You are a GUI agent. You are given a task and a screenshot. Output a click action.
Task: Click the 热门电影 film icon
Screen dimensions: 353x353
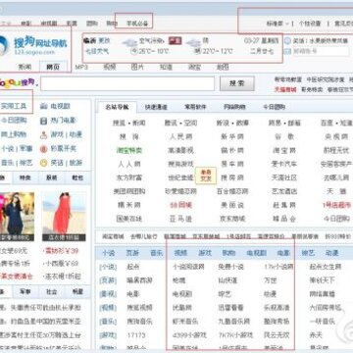coord(44,121)
